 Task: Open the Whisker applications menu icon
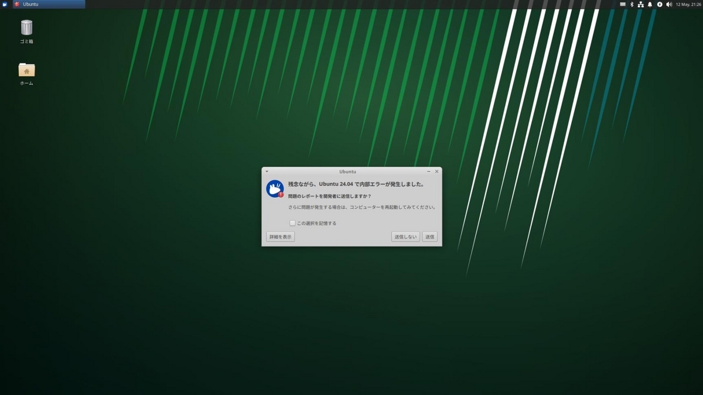pyautogui.click(x=5, y=4)
